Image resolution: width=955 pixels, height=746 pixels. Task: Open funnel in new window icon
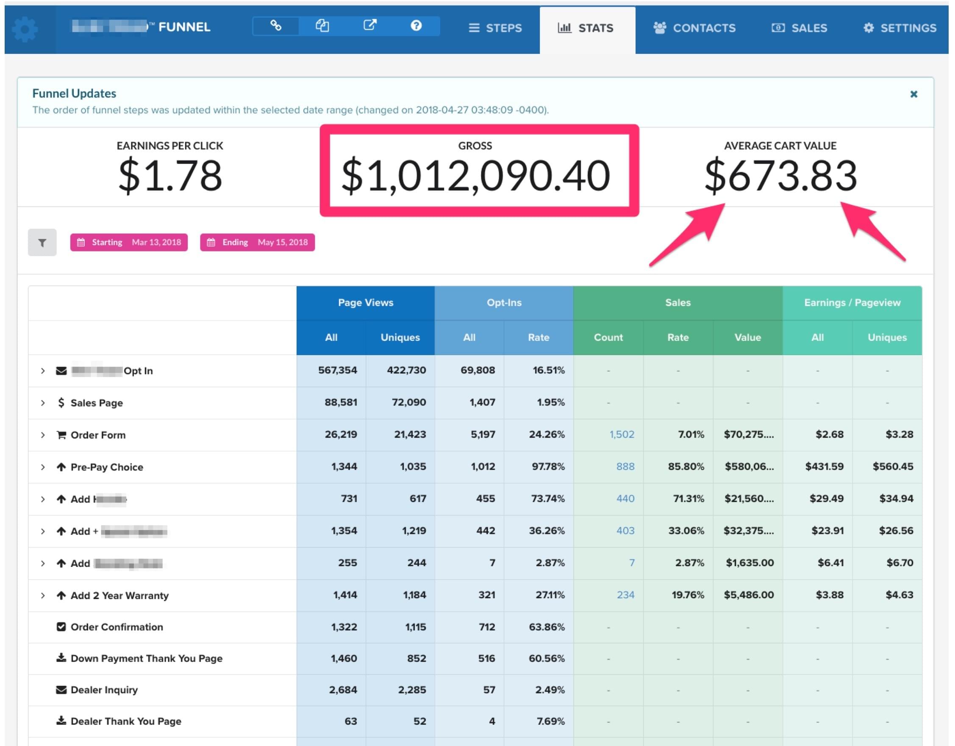[x=369, y=26]
